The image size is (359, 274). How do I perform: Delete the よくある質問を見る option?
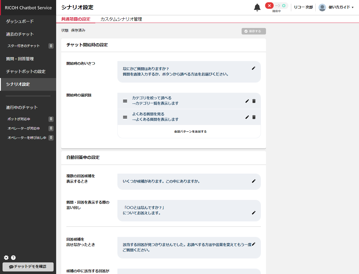point(254,117)
